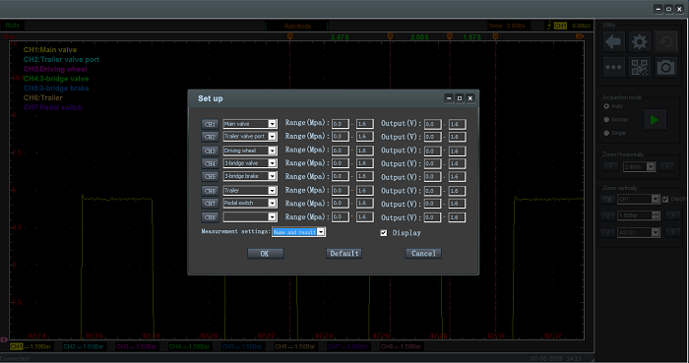This screenshot has width=689, height=363.
Task: Click the 3.47S time cursor marker
Action: tap(340, 37)
